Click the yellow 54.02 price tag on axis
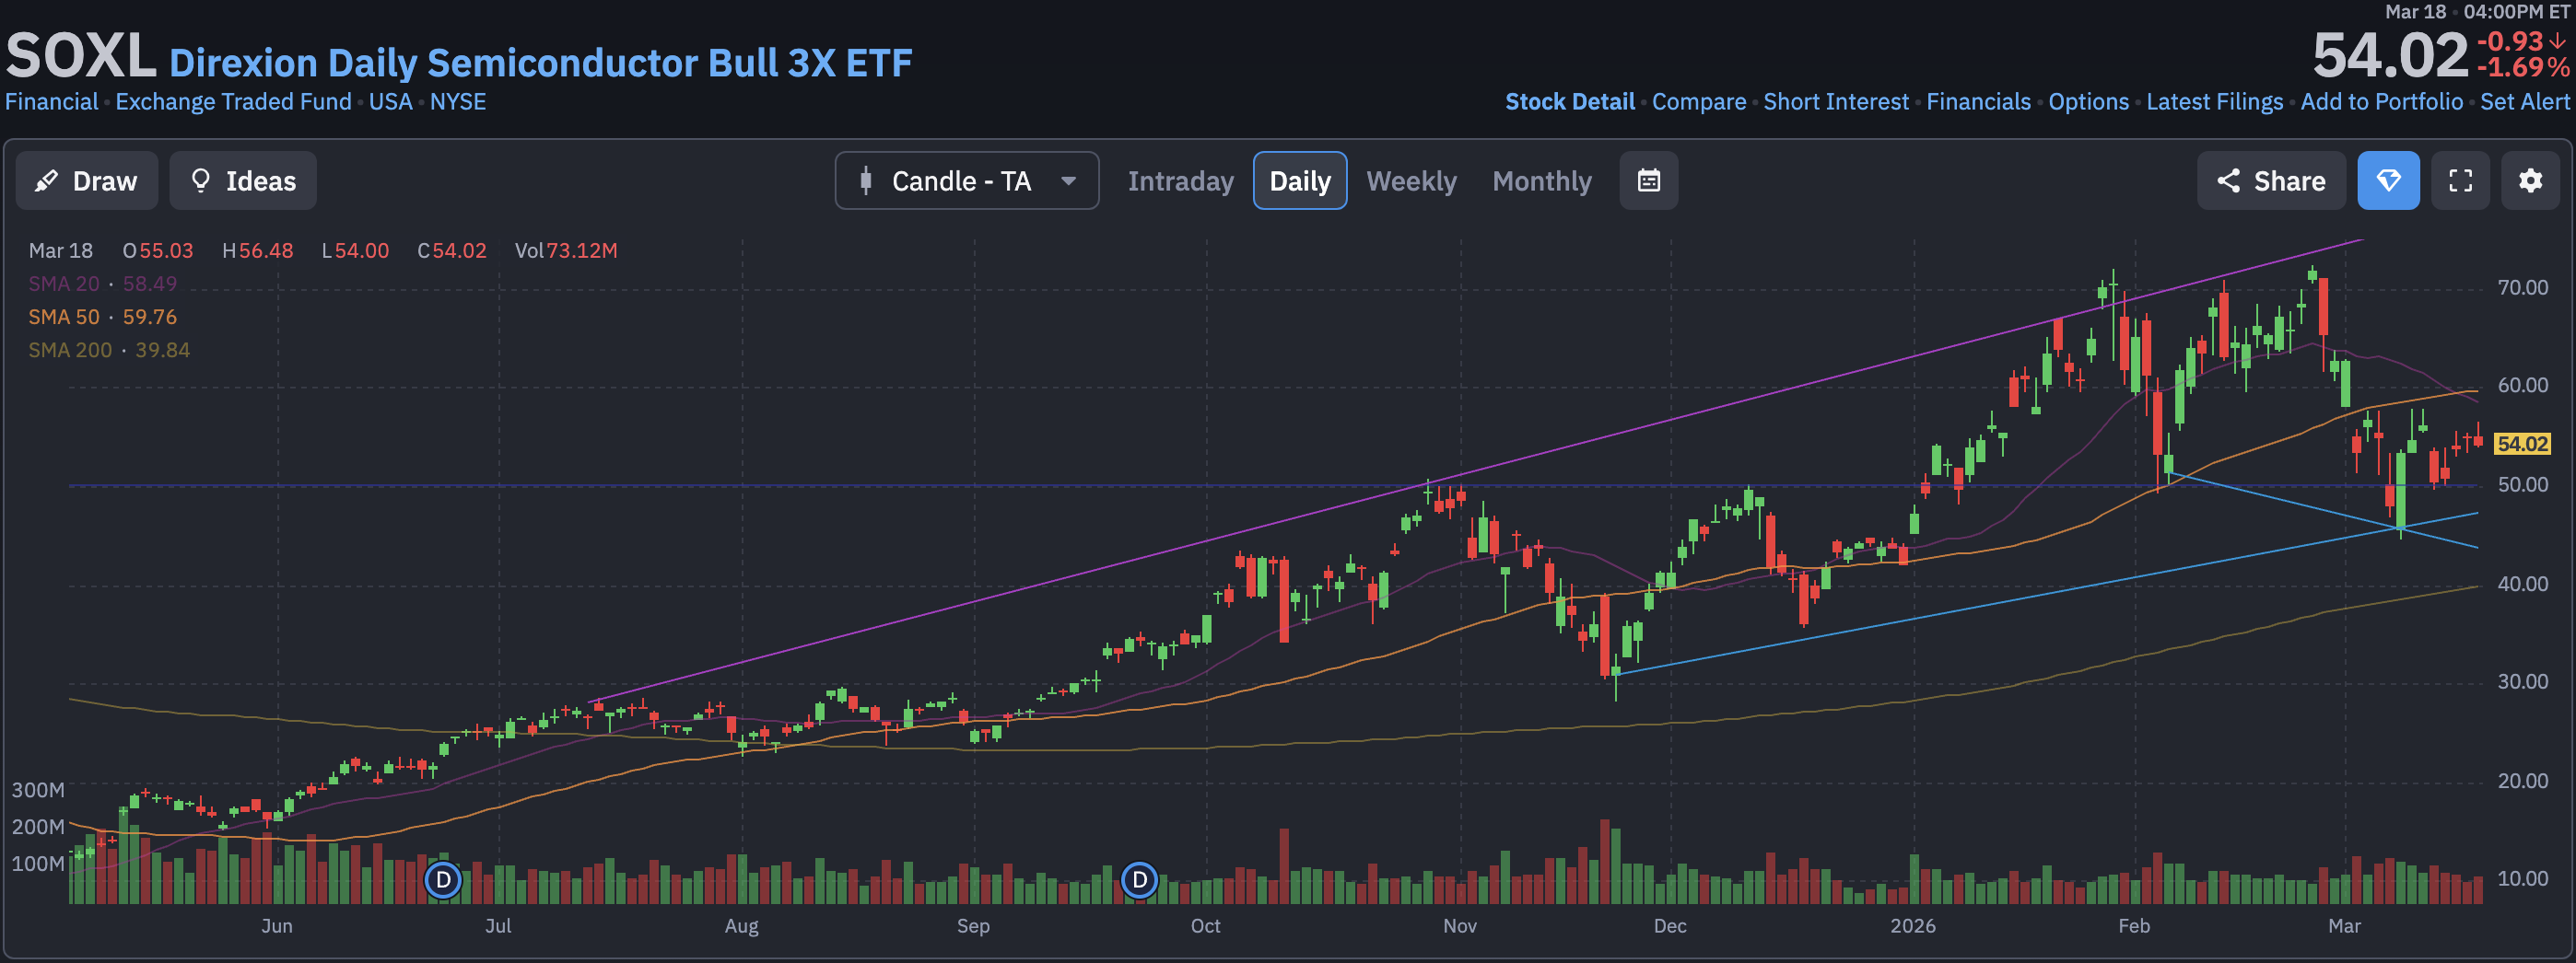The width and height of the screenshot is (2576, 963). [x=2522, y=444]
